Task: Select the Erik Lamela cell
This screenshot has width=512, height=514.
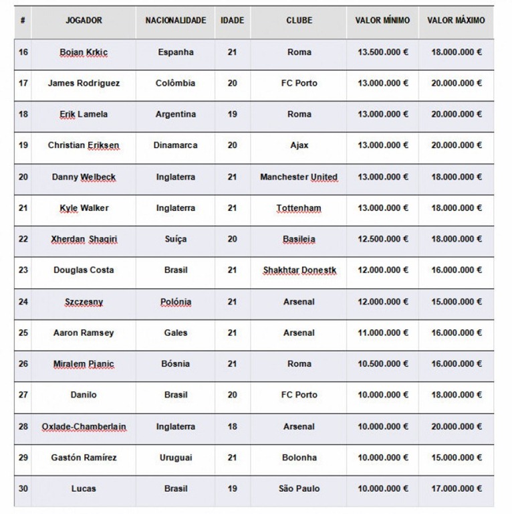Action: coord(84,114)
